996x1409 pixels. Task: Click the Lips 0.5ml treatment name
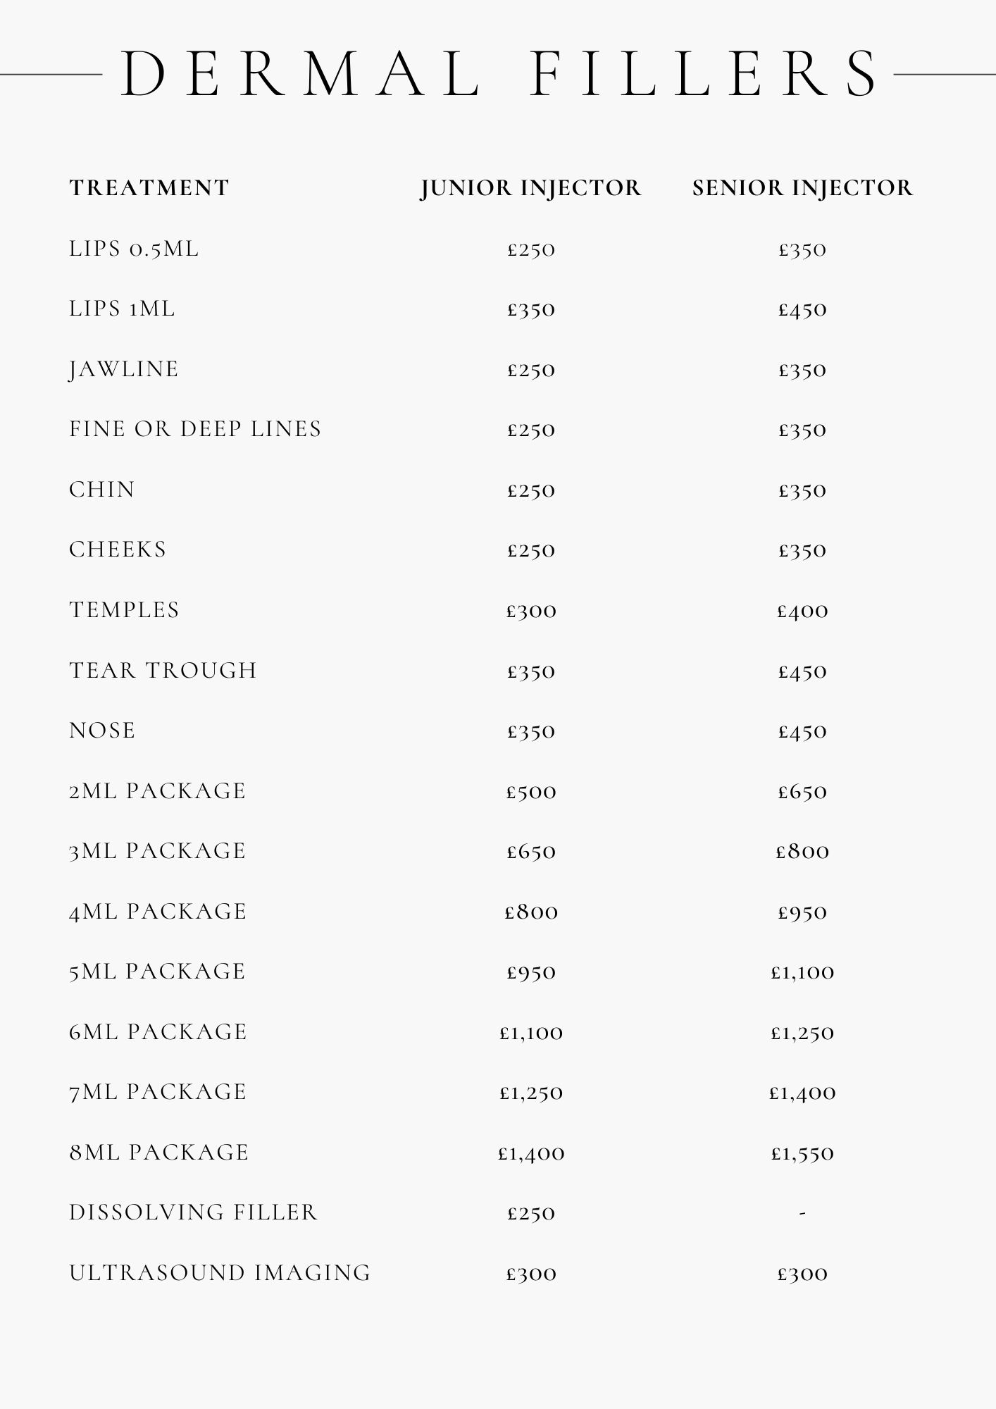(134, 249)
